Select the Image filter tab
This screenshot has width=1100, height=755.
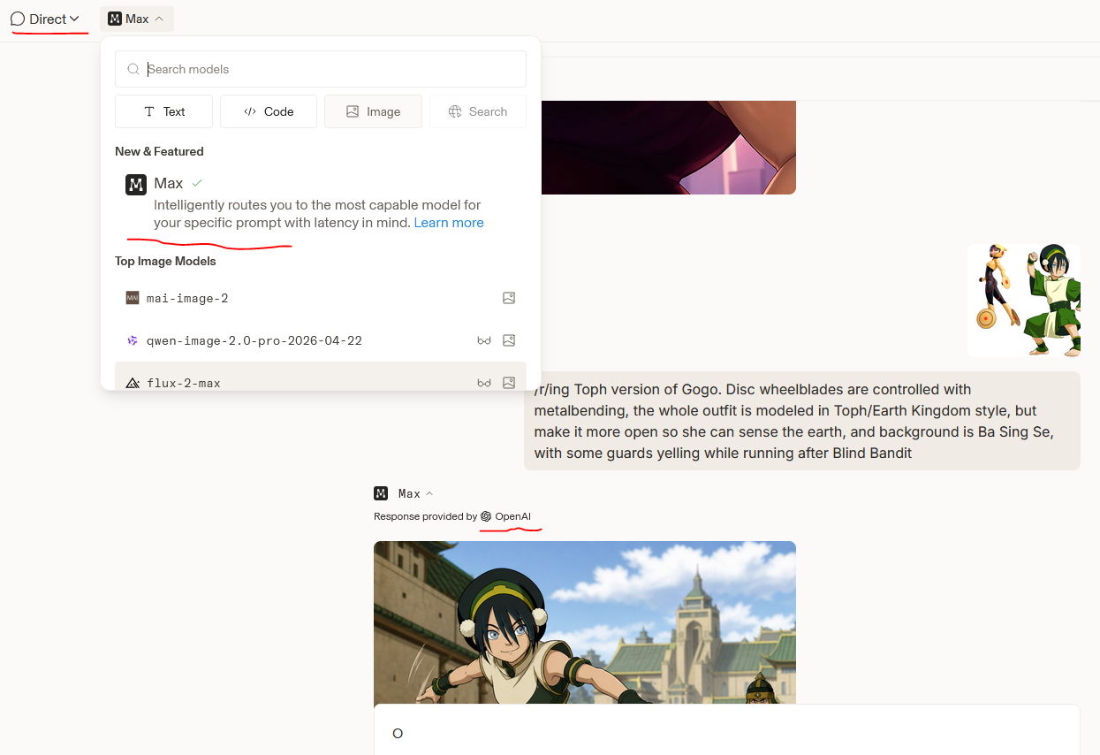(373, 111)
